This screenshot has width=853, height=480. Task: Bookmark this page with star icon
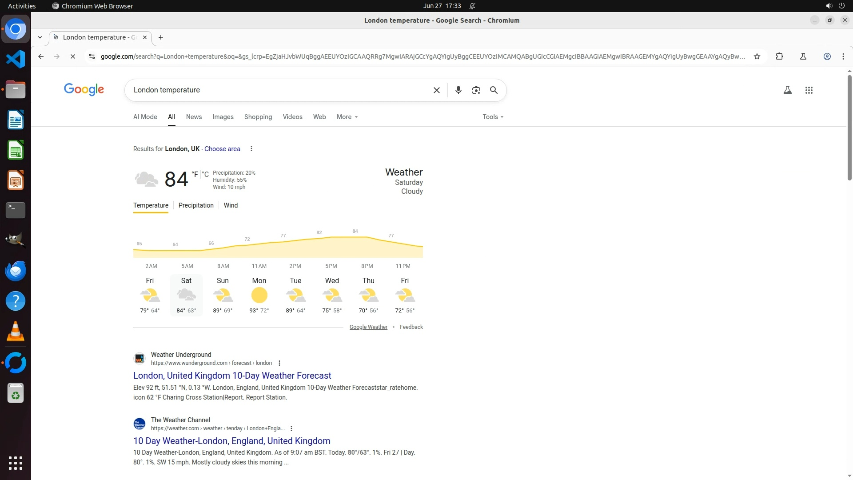point(757,56)
